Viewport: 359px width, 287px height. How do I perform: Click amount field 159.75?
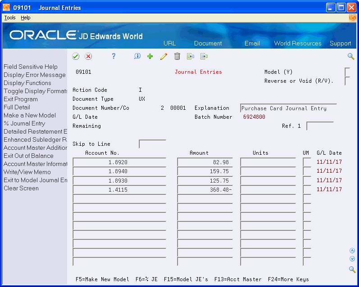[x=205, y=171]
